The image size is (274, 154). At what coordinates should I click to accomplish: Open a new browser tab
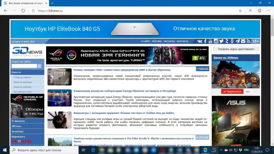click(52, 3)
